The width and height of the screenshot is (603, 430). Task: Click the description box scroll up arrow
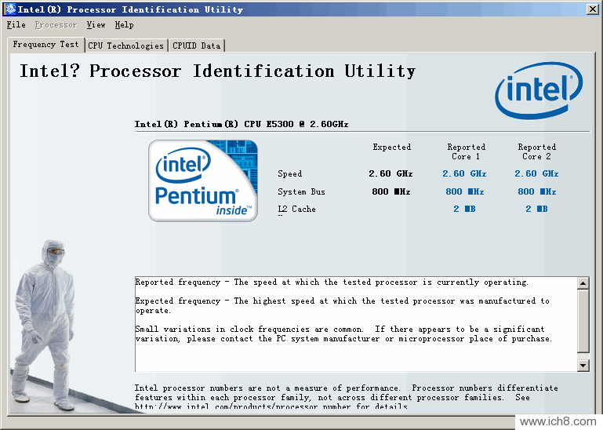pos(583,283)
